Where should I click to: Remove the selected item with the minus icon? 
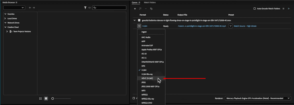pos(146,9)
